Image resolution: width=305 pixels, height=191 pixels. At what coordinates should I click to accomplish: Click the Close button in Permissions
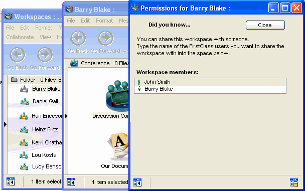click(265, 25)
